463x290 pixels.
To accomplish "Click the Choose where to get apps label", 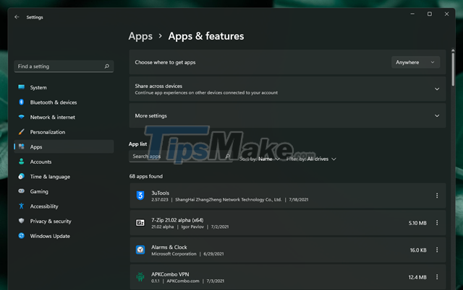I will [165, 63].
